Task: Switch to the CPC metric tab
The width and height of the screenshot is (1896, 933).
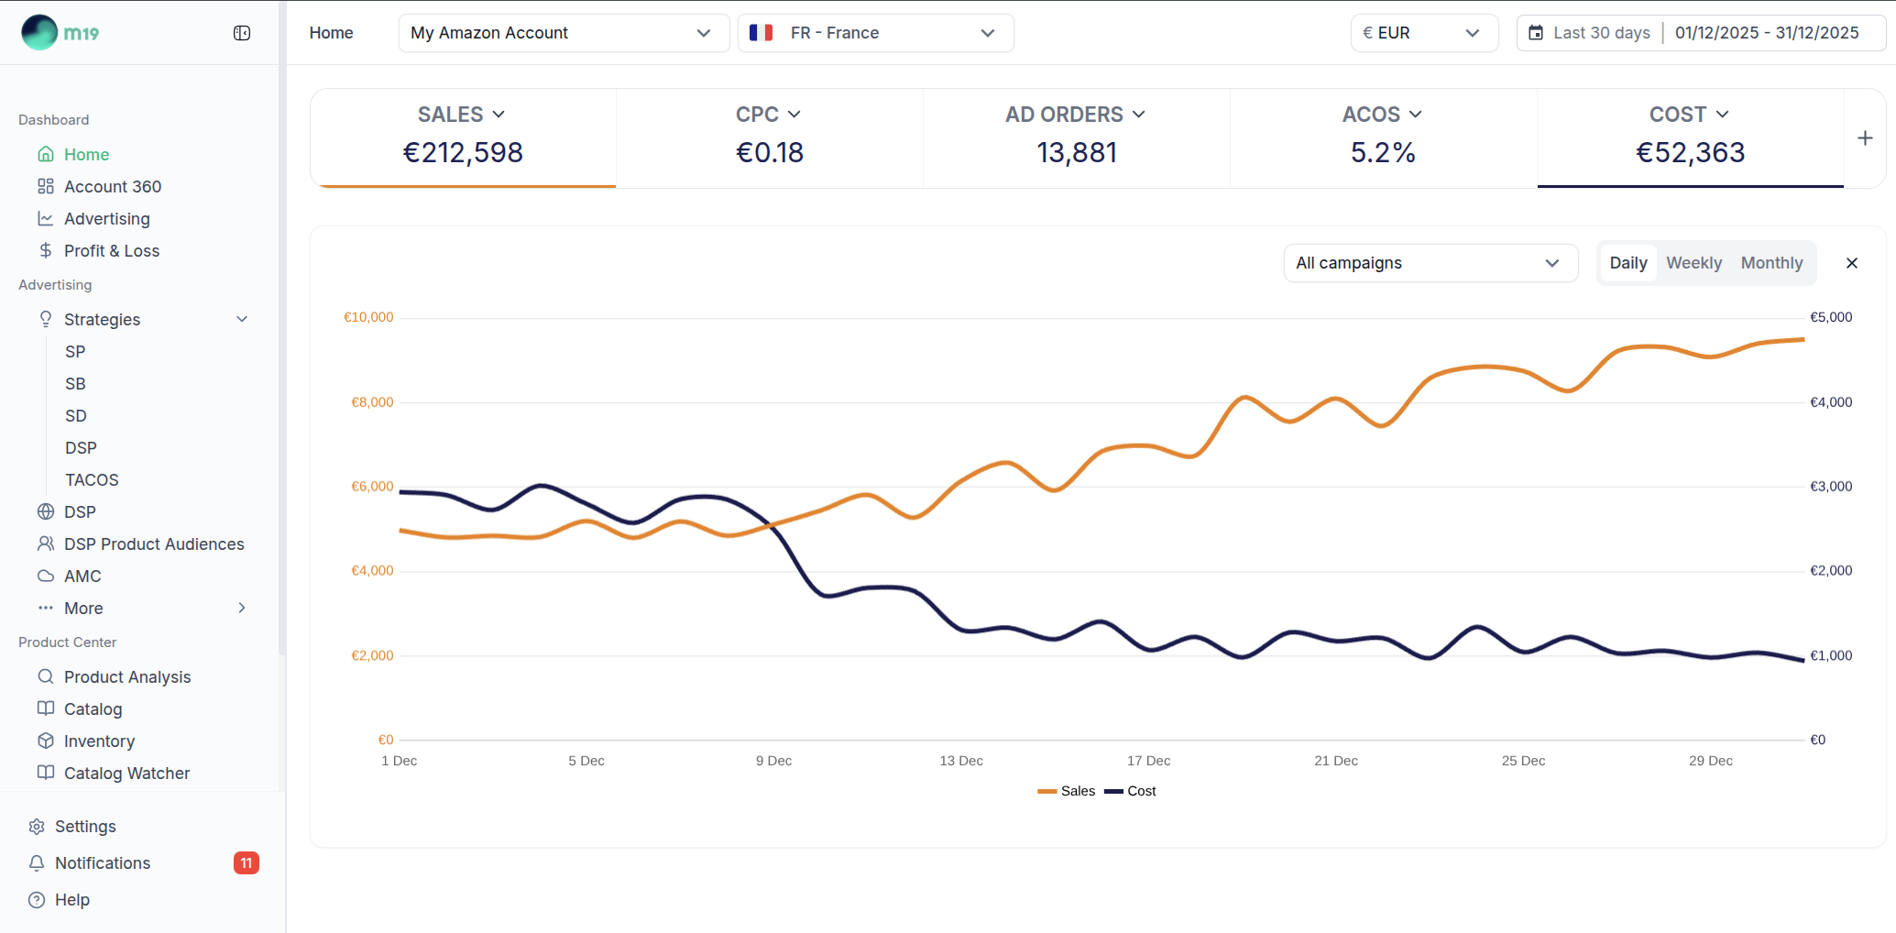Action: (x=770, y=137)
